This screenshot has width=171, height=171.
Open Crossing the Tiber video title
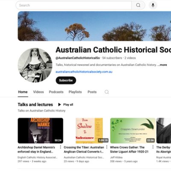[84, 150]
